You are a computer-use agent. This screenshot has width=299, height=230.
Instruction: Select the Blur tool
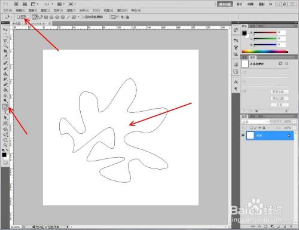coord(5,96)
